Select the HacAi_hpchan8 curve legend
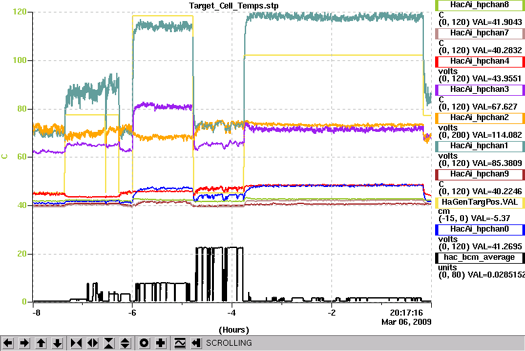This screenshot has width=525, height=351. click(x=480, y=5)
